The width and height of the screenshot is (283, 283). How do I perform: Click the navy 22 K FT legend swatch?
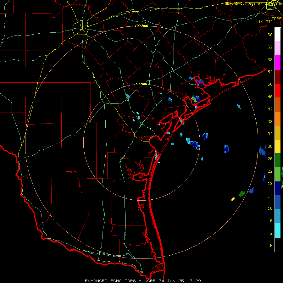[278, 188]
